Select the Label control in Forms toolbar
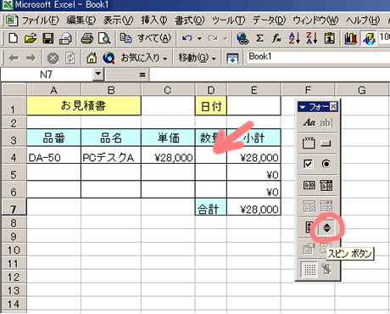390x314 pixels. click(x=309, y=122)
